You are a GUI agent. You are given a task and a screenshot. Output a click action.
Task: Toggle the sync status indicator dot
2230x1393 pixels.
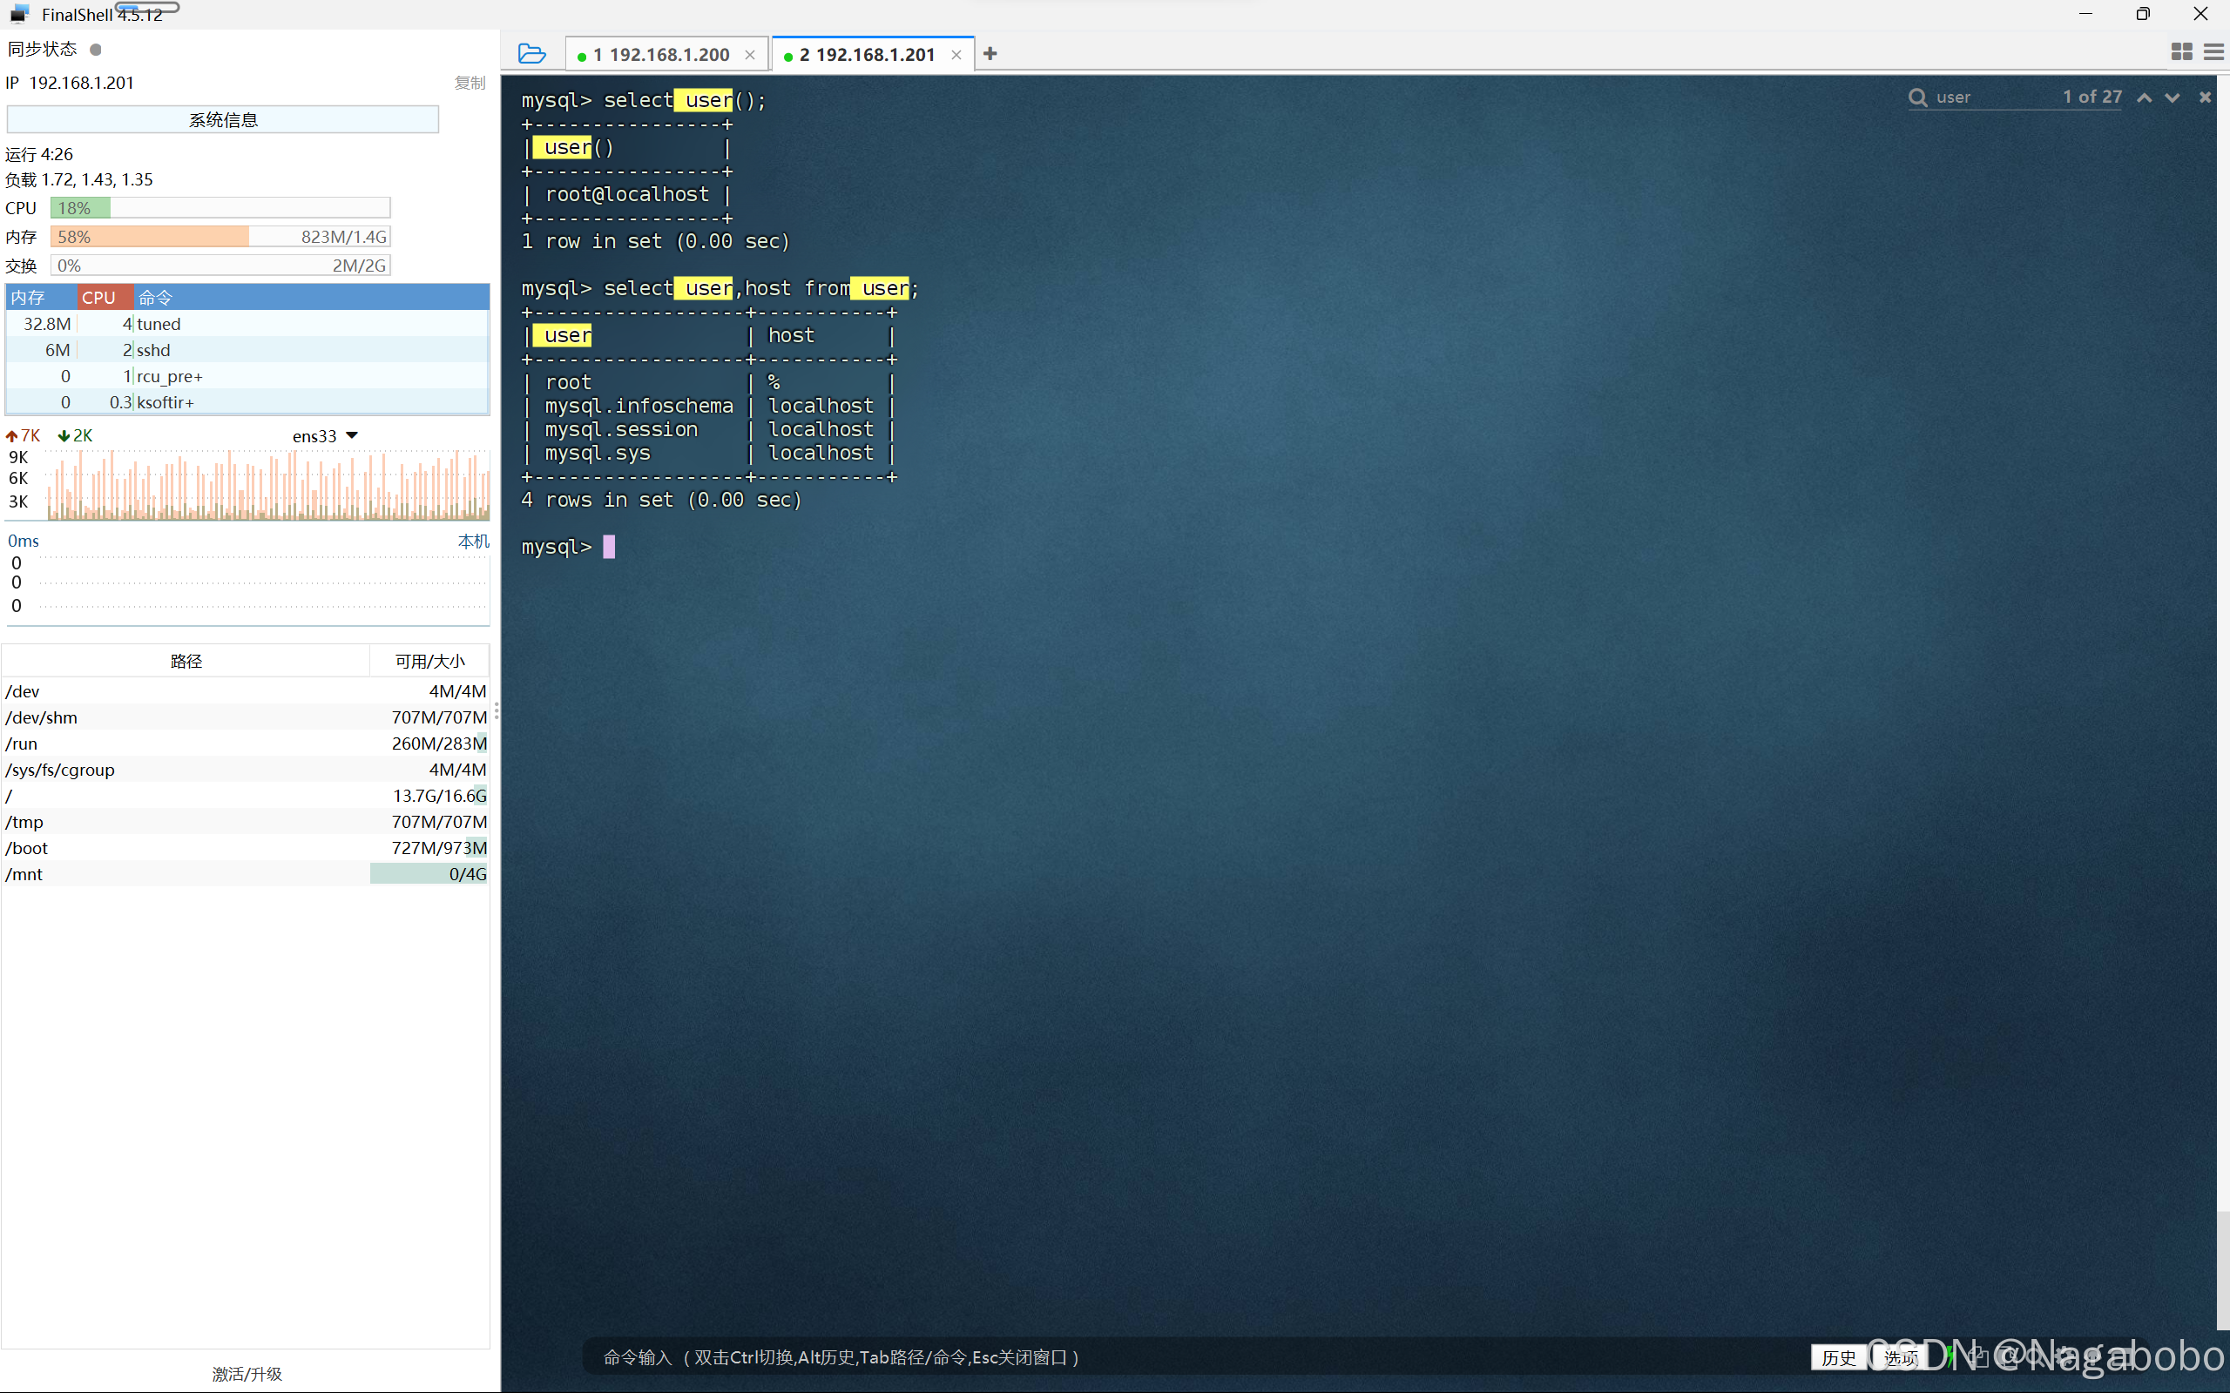click(96, 49)
